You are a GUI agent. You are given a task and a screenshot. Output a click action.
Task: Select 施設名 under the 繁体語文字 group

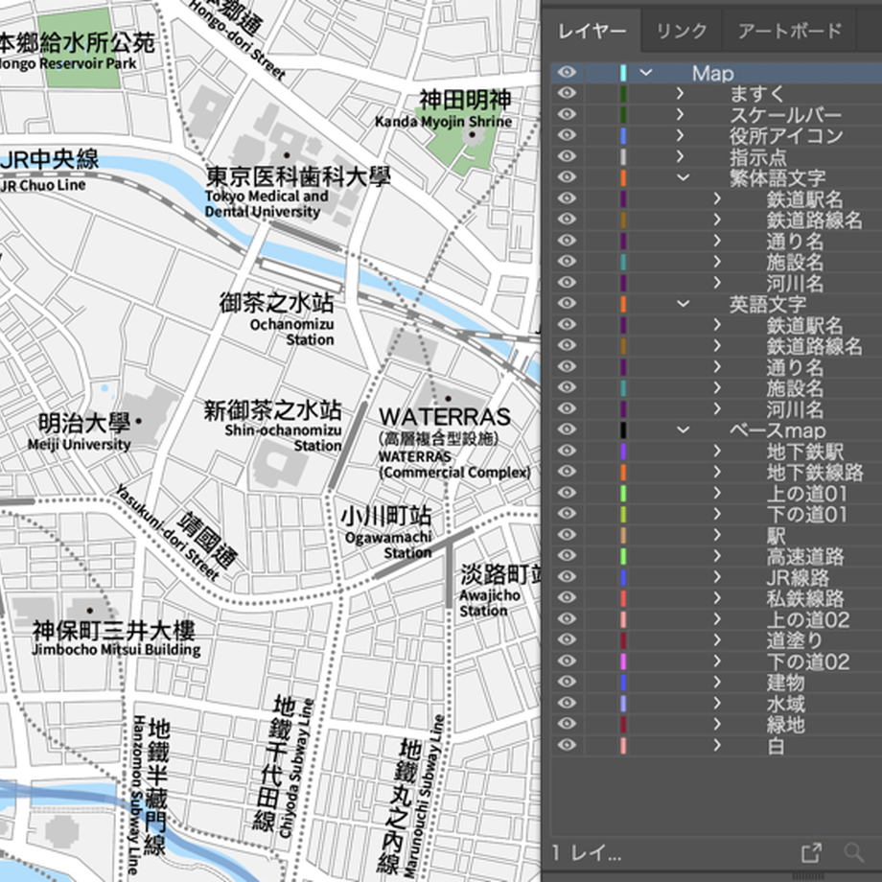pos(794,262)
